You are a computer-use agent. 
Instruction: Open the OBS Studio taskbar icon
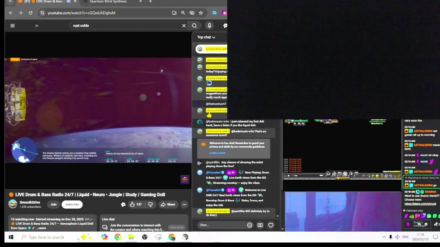(145, 237)
